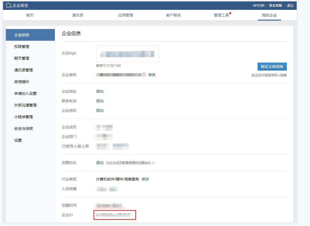Open 管理工具 tab with red dot
The height and width of the screenshot is (226, 310).
tap(221, 15)
